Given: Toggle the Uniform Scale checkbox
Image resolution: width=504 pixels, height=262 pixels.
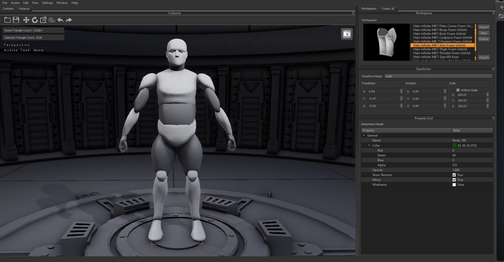Looking at the screenshot, I should pos(458,90).
